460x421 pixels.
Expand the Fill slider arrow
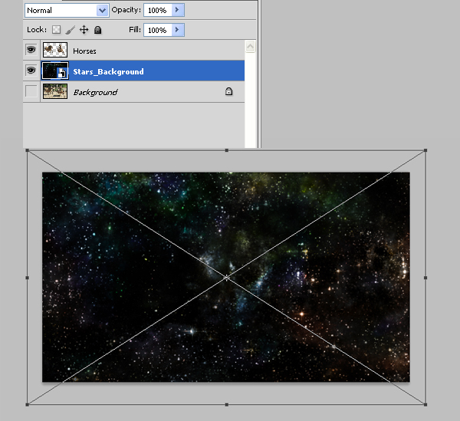tap(178, 30)
